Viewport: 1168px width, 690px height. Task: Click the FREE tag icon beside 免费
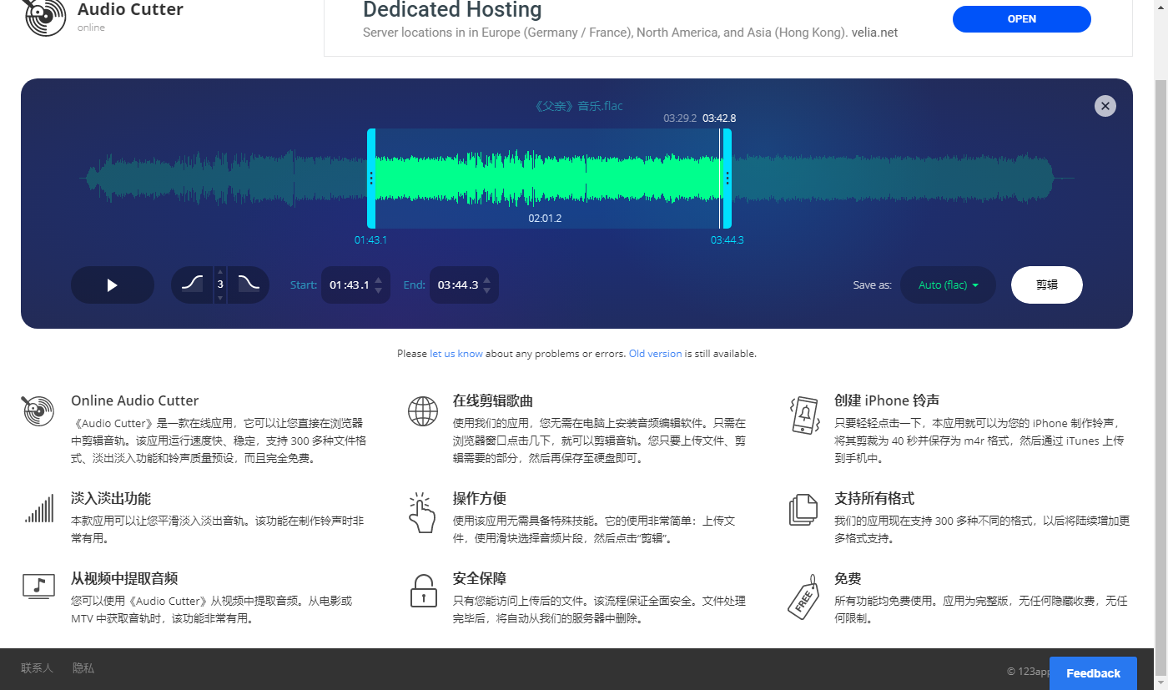click(803, 597)
